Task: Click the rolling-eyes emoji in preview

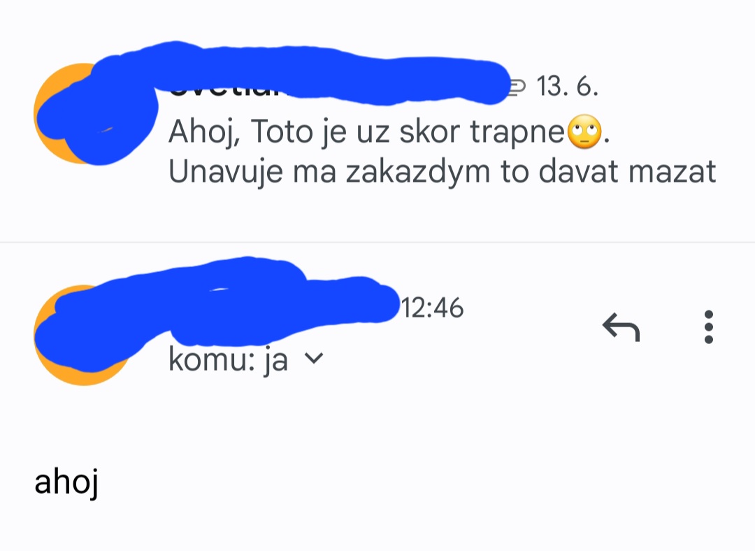Action: 584,131
